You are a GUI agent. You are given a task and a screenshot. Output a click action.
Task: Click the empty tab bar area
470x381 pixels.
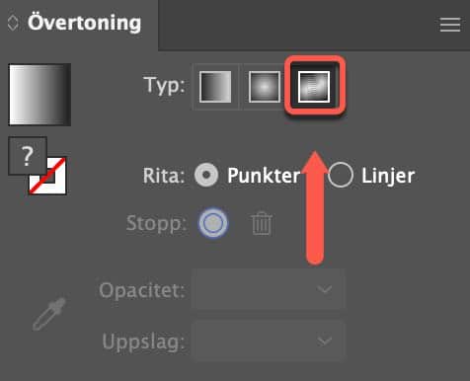tap(296, 25)
